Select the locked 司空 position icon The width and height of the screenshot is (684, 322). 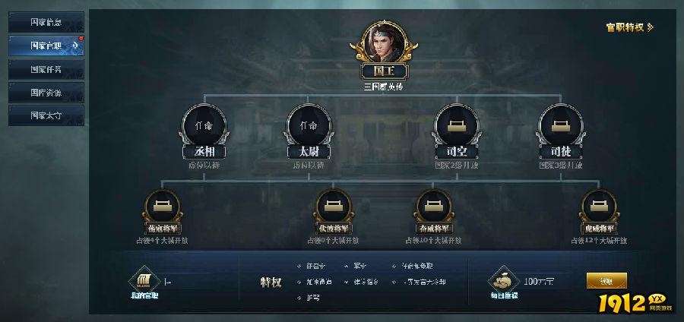tap(457, 126)
